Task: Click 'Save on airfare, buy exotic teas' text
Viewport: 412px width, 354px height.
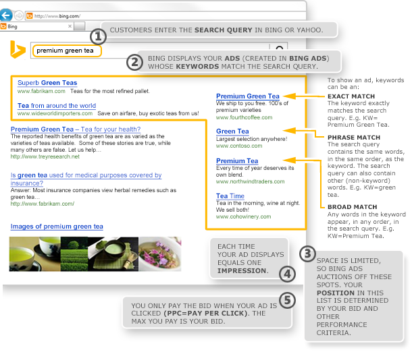Action: [148, 113]
